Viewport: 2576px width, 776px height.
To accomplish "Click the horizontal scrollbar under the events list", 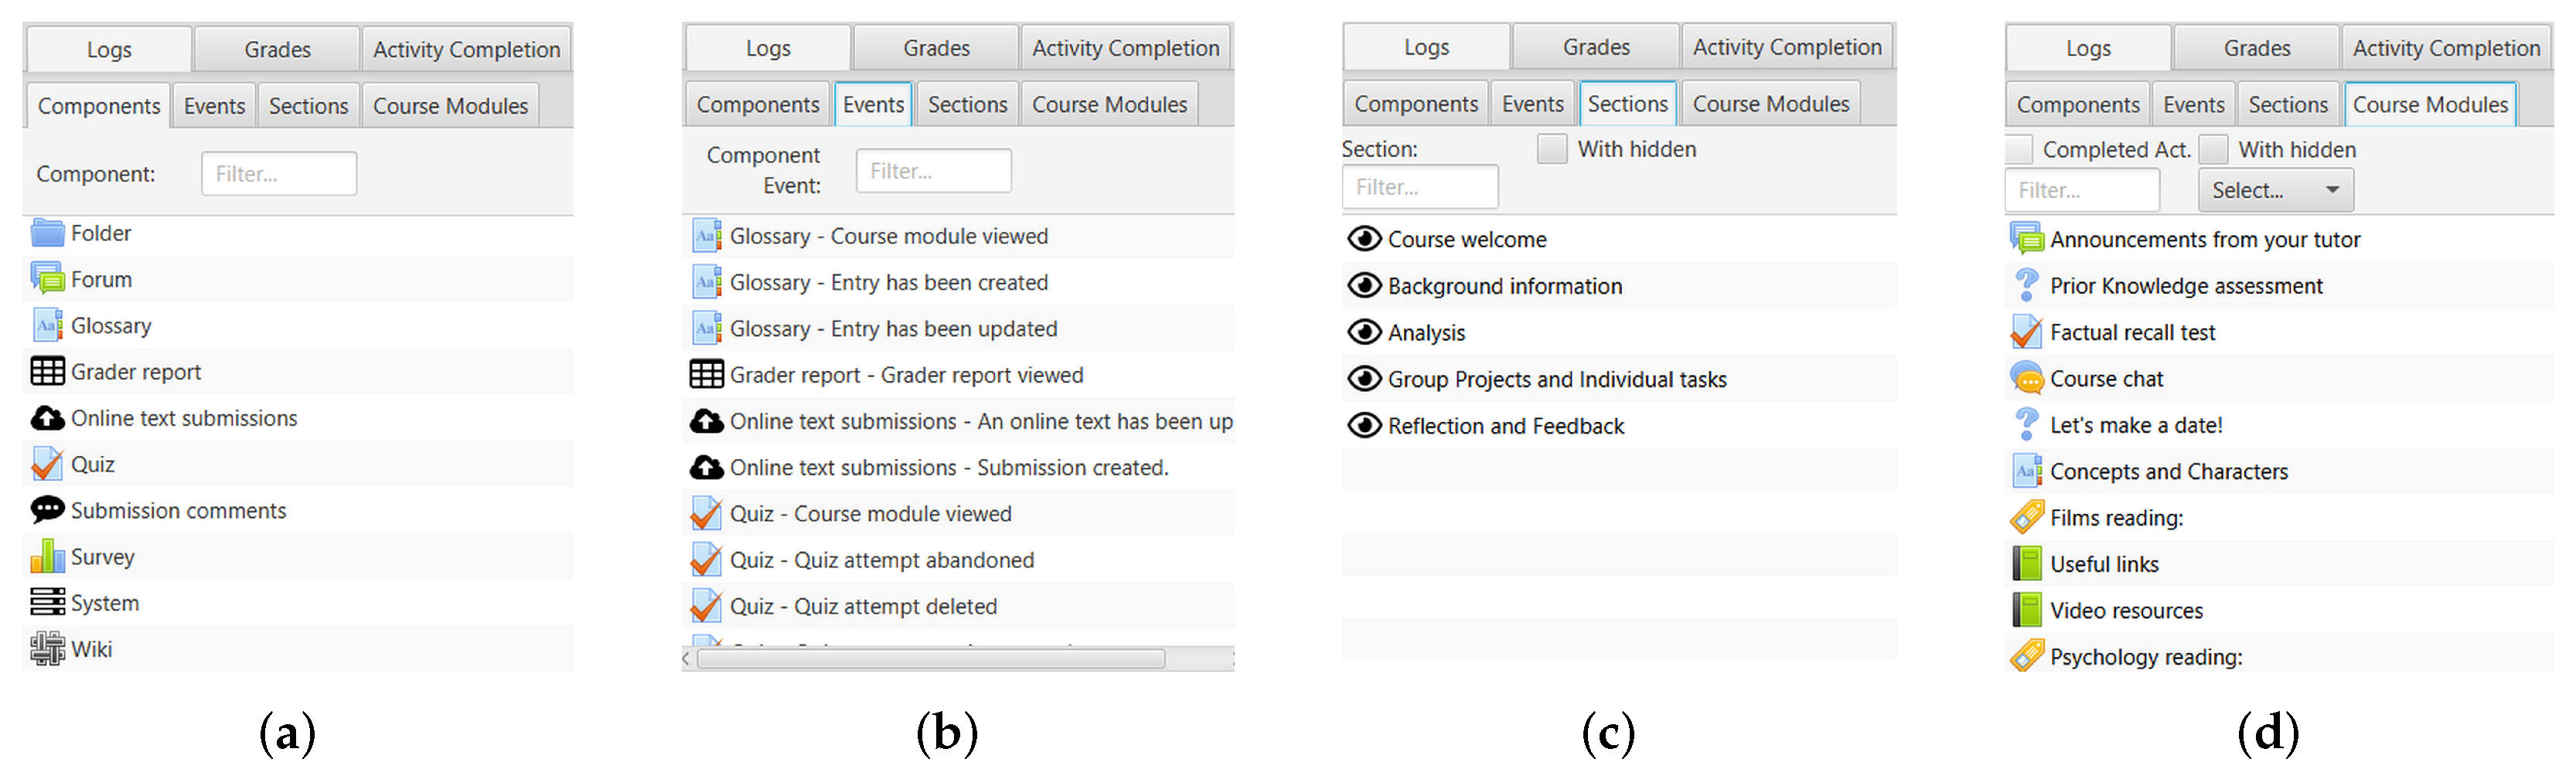I will (930, 659).
